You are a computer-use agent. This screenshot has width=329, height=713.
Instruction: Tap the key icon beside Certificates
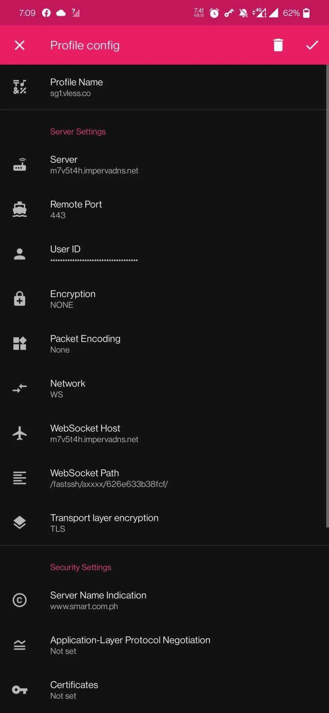(x=20, y=690)
